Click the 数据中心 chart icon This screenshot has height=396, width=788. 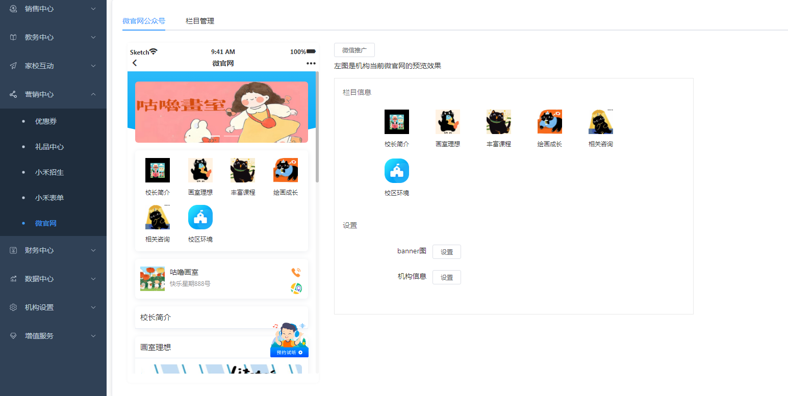14,279
